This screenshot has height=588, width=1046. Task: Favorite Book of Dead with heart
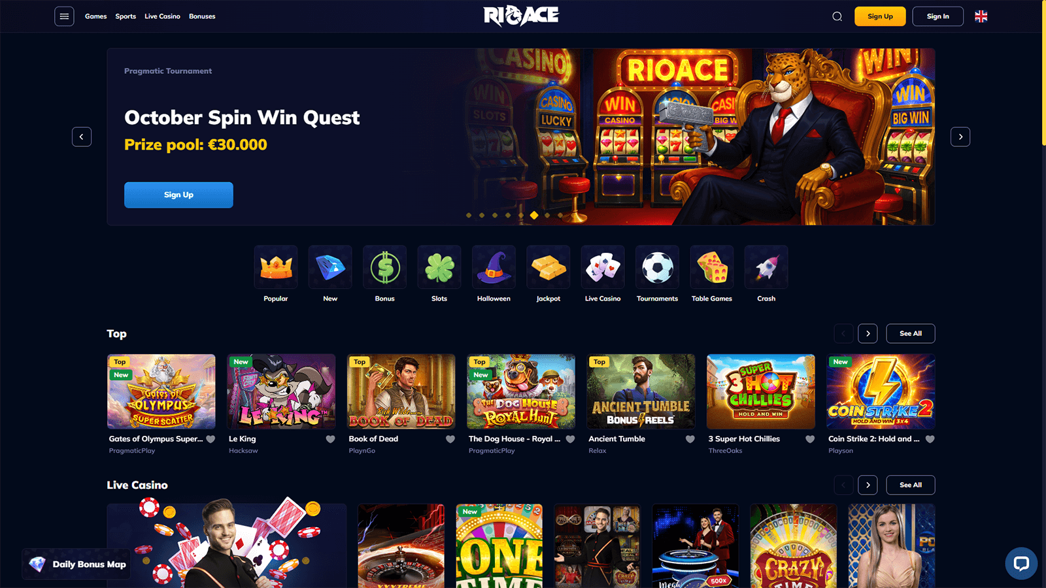click(450, 439)
